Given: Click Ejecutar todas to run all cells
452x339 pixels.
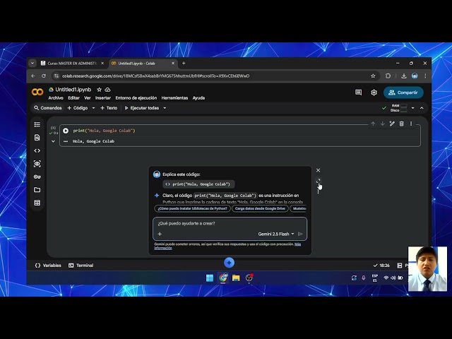Looking at the screenshot, I should pyautogui.click(x=142, y=108).
